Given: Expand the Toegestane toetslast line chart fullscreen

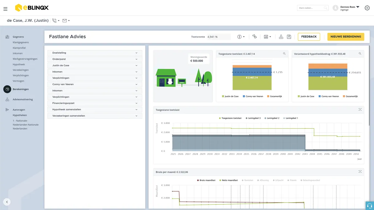Looking at the screenshot, I should click(x=360, y=110).
